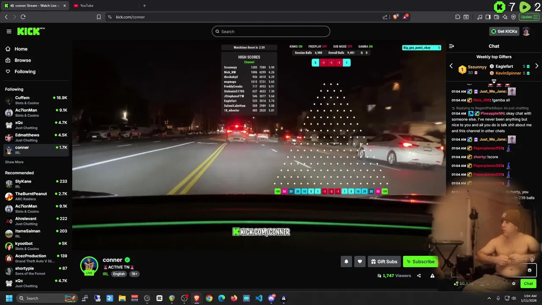The width and height of the screenshot is (542, 305).
Task: Open Google Chrome from taskbar
Action: 209,298
